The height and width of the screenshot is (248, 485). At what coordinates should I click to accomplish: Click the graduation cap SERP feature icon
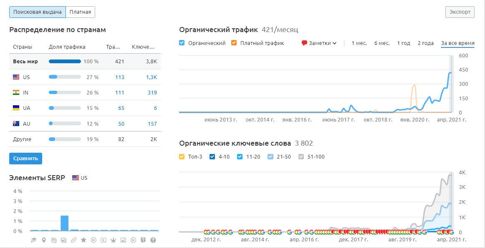coord(34,240)
